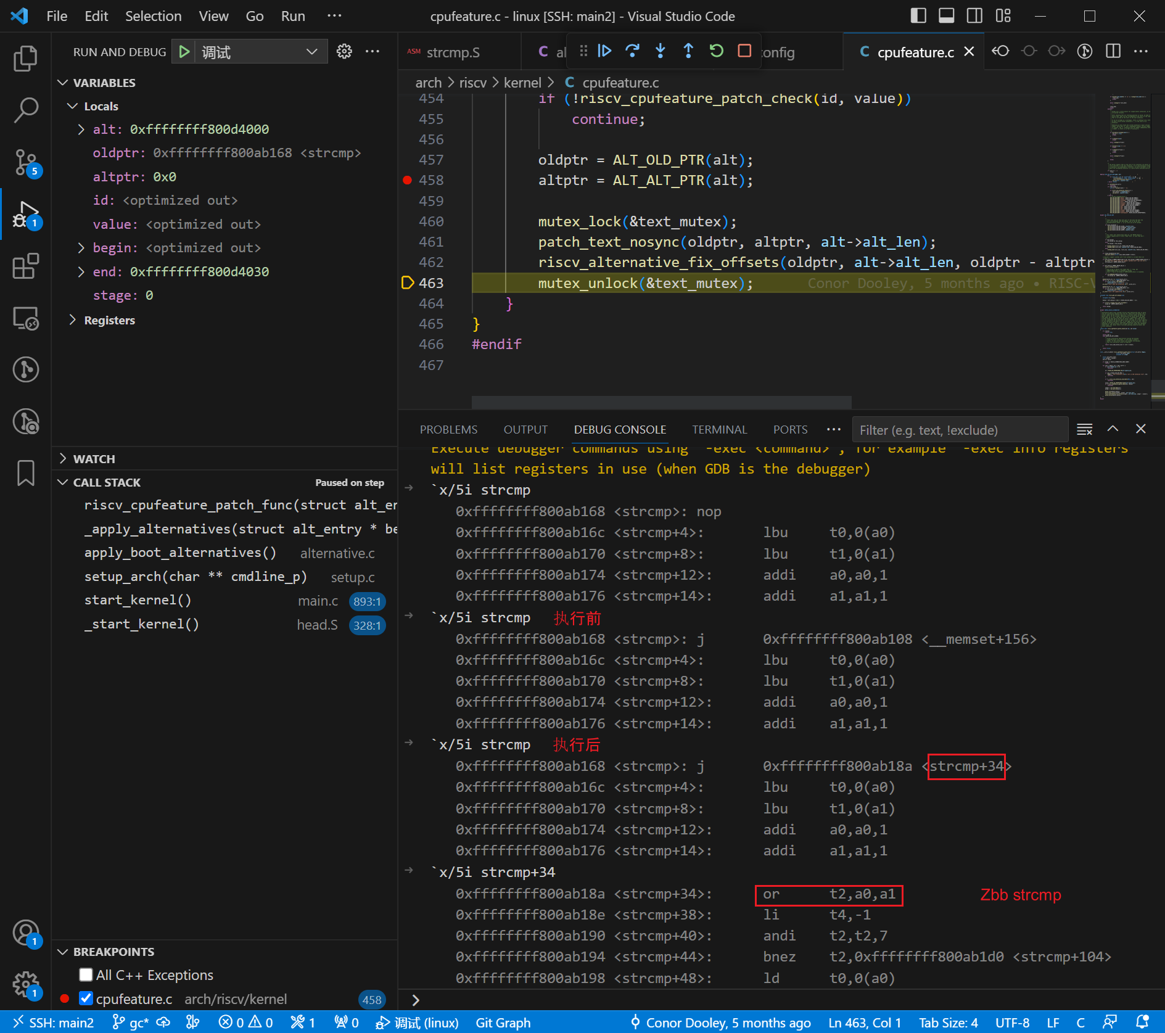Screen dimensions: 1165x1033
Task: Click the debug Continue button
Action: coord(604,51)
